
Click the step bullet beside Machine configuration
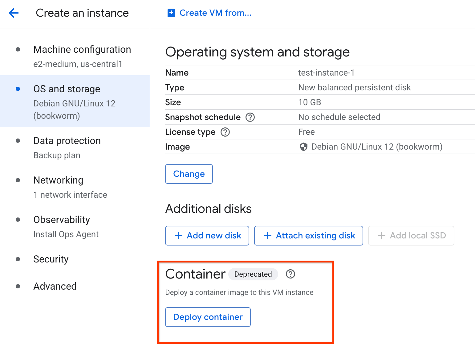(18, 49)
